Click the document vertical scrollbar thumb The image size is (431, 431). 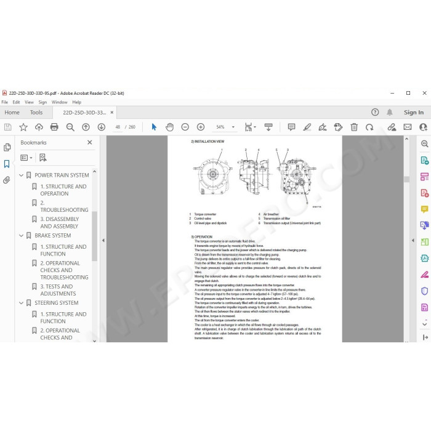406,179
